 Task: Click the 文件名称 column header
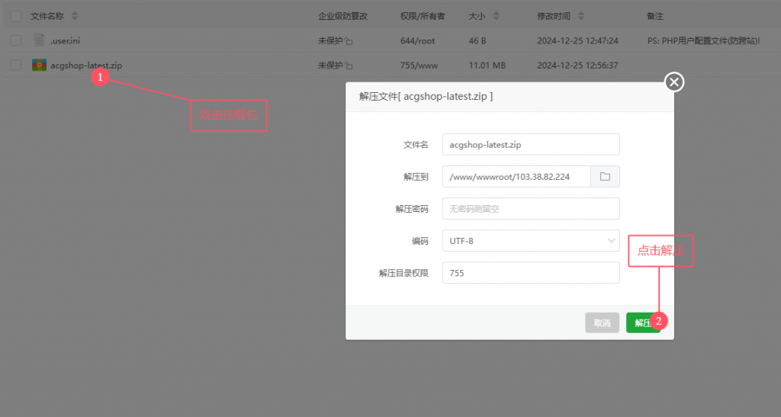pyautogui.click(x=47, y=16)
